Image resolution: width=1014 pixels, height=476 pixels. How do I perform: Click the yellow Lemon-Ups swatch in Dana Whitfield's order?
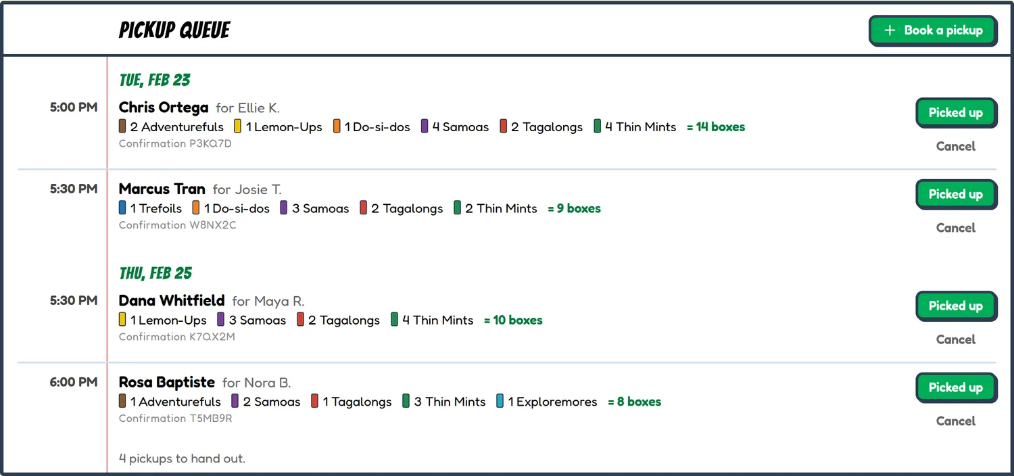coord(122,320)
